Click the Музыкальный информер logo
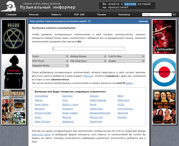Viewport: 179px width, 146px height. [x=39, y=6]
